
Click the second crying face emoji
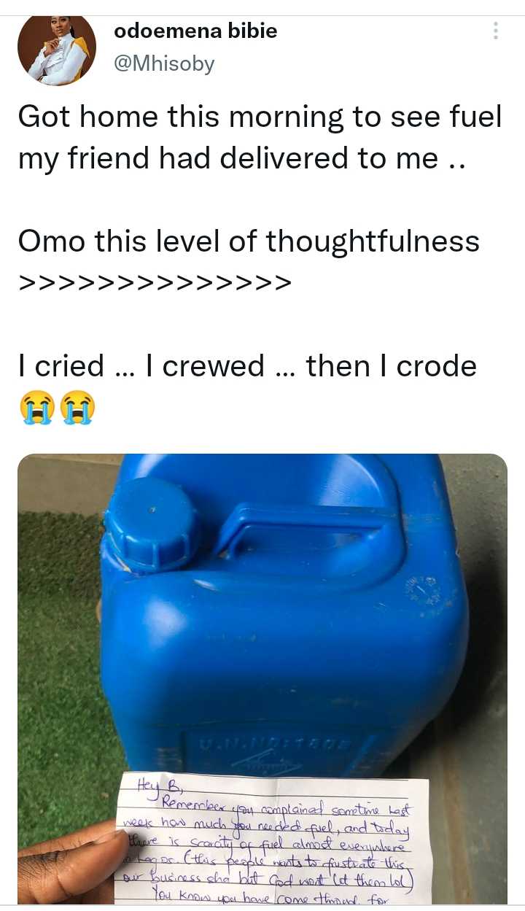click(78, 407)
